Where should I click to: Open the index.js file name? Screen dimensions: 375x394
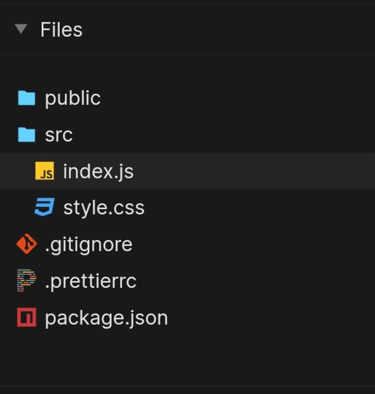click(x=98, y=172)
